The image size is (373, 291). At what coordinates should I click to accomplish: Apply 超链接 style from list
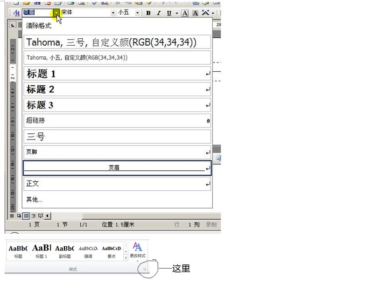[x=117, y=120]
